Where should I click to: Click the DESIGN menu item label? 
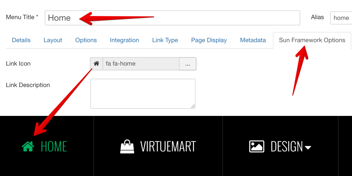[x=287, y=146]
